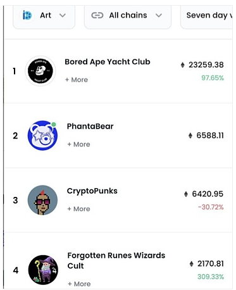236x290 pixels.
Task: Click the Art palette icon
Action: (27, 15)
